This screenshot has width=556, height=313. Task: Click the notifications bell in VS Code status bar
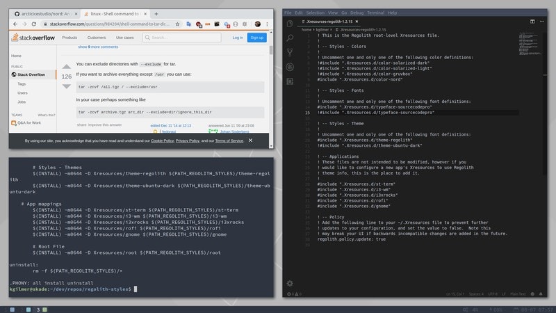pyautogui.click(x=541, y=294)
